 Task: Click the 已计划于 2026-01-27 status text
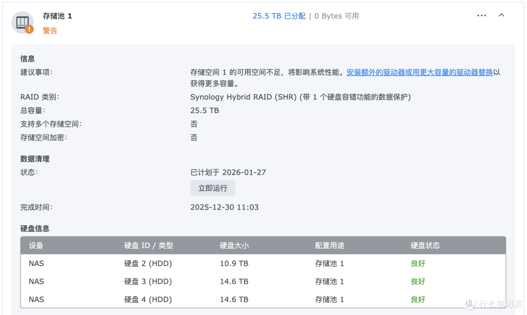tap(228, 172)
